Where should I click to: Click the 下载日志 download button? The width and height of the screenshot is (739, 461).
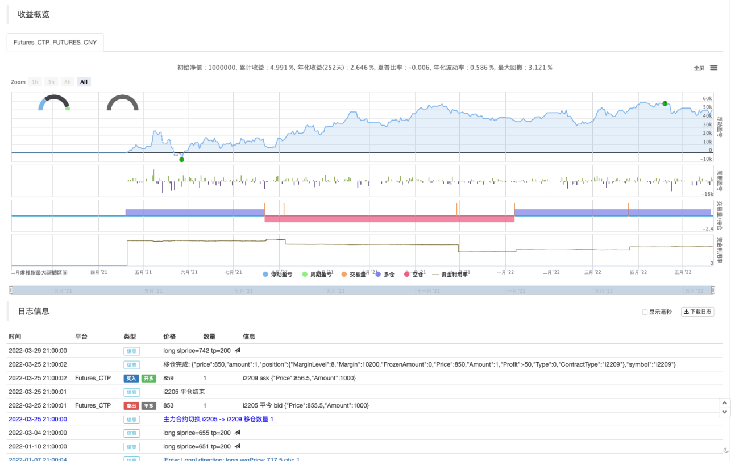click(x=698, y=312)
